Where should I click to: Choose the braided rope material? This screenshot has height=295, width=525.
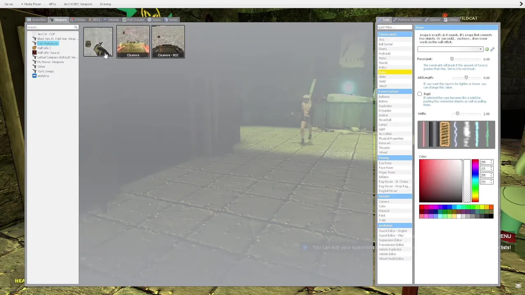[445, 134]
